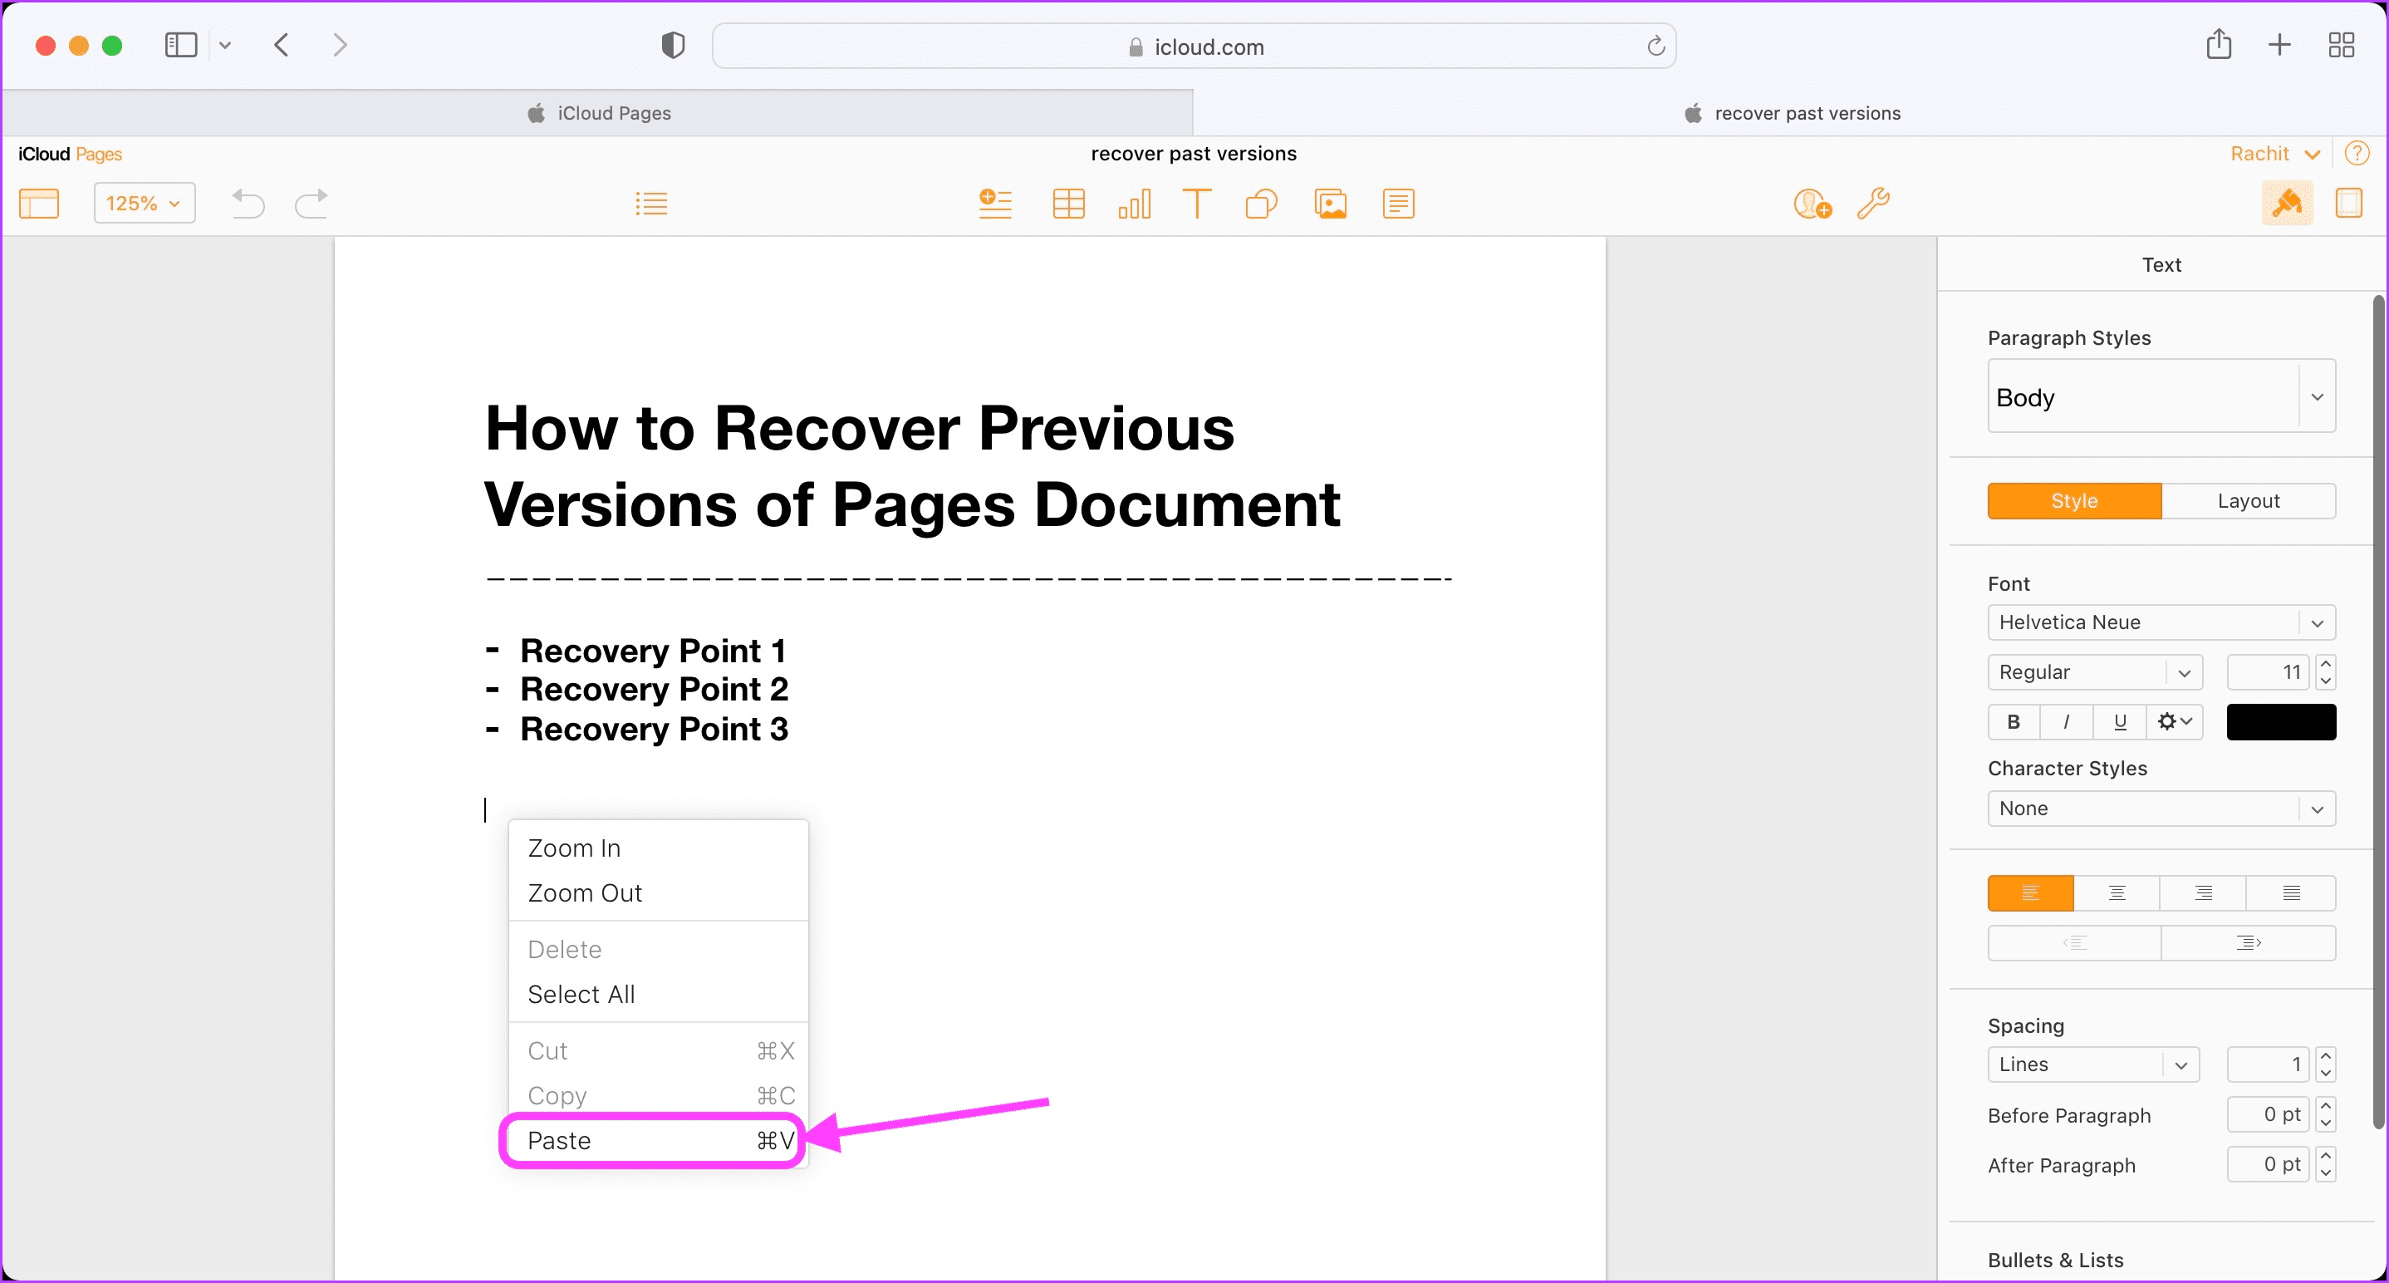Click the help question mark icon
Viewport: 2389px width, 1283px height.
(2357, 153)
